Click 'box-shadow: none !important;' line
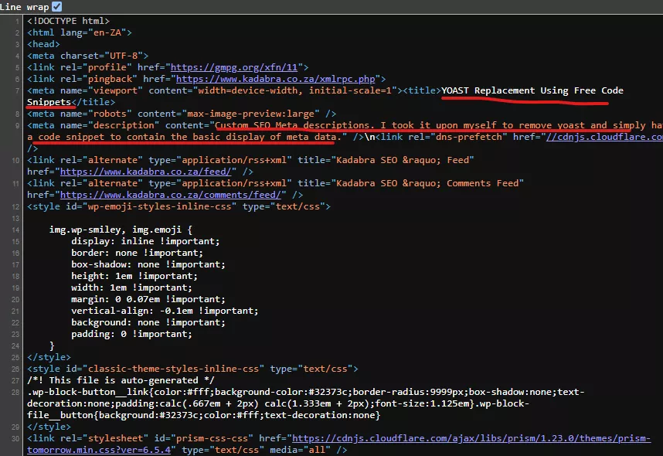The width and height of the screenshot is (663, 456). coord(148,264)
